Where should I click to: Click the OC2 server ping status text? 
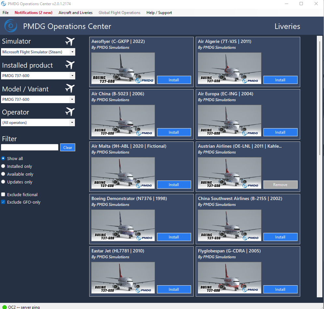pyautogui.click(x=24, y=307)
